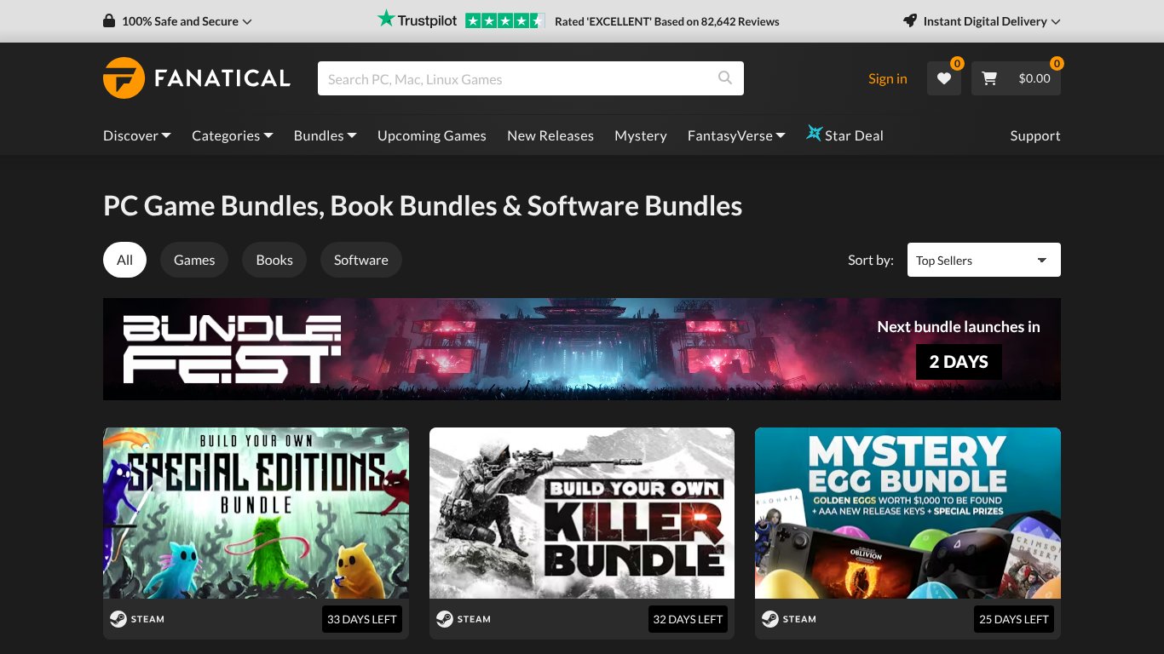
Task: Open the Support page
Action: click(x=1035, y=135)
